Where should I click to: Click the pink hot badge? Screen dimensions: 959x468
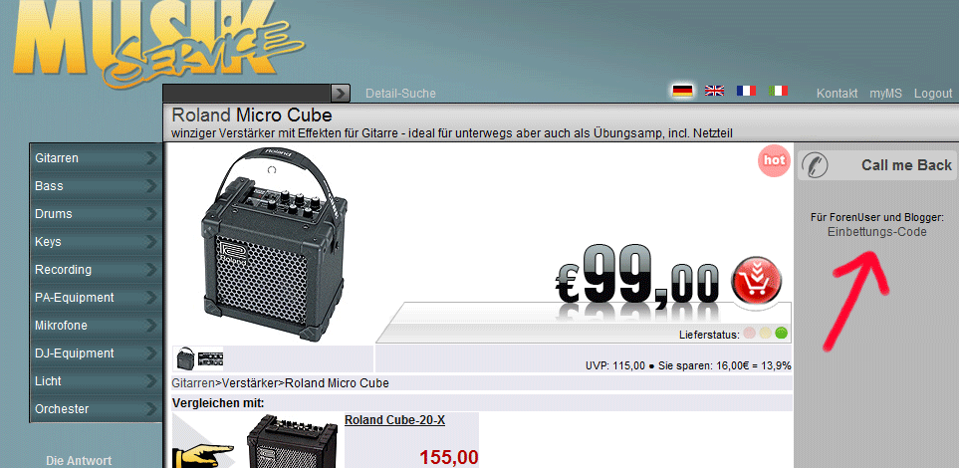point(774,161)
